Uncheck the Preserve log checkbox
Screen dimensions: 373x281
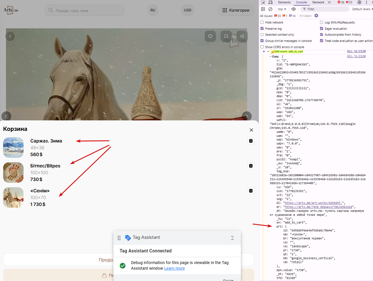(262, 29)
